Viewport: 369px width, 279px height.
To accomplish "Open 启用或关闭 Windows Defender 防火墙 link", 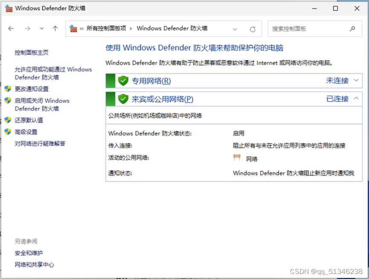I will (x=42, y=105).
